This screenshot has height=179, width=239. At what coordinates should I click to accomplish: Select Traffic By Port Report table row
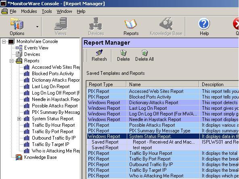[163, 159]
